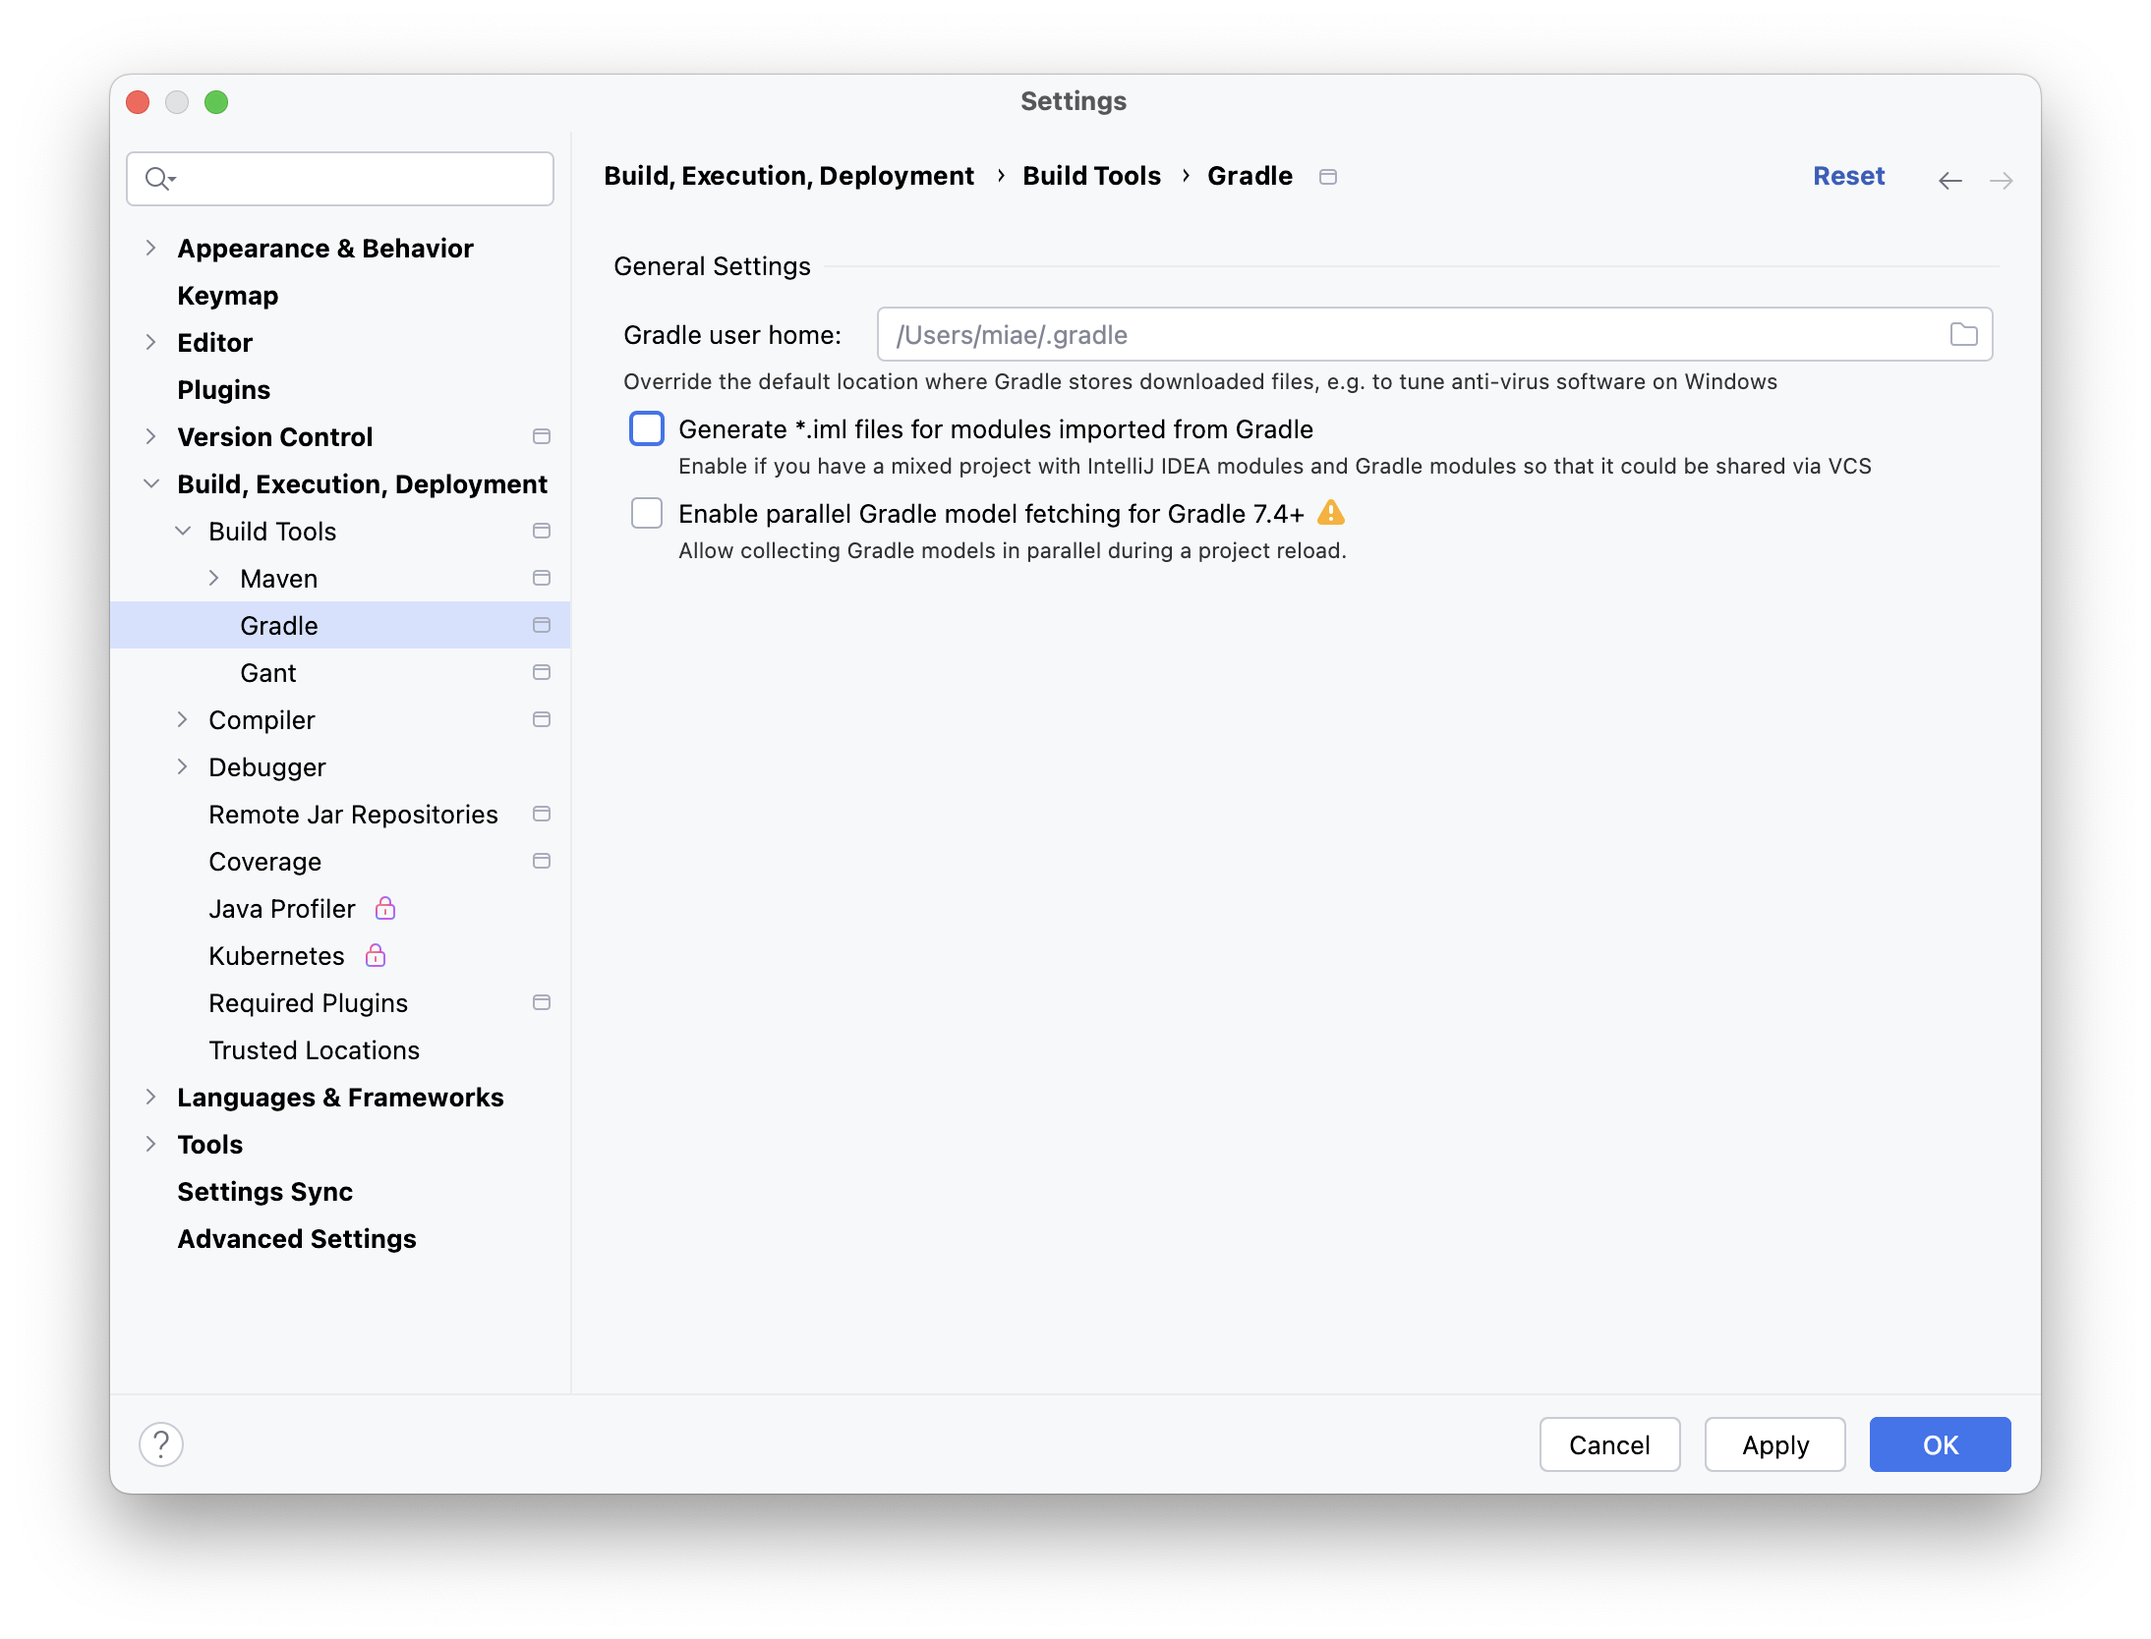
Task: Collapse Build, Execution, Deployment section
Action: click(150, 483)
